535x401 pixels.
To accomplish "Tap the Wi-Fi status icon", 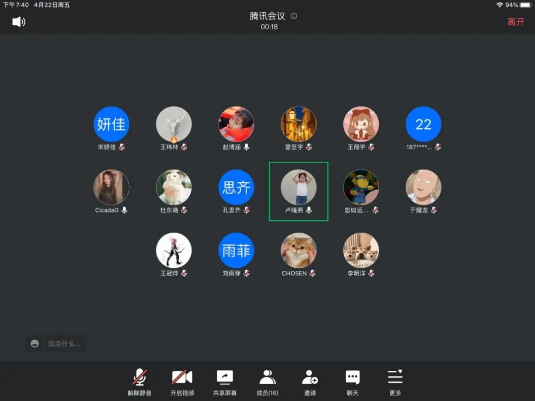I will pyautogui.click(x=499, y=5).
